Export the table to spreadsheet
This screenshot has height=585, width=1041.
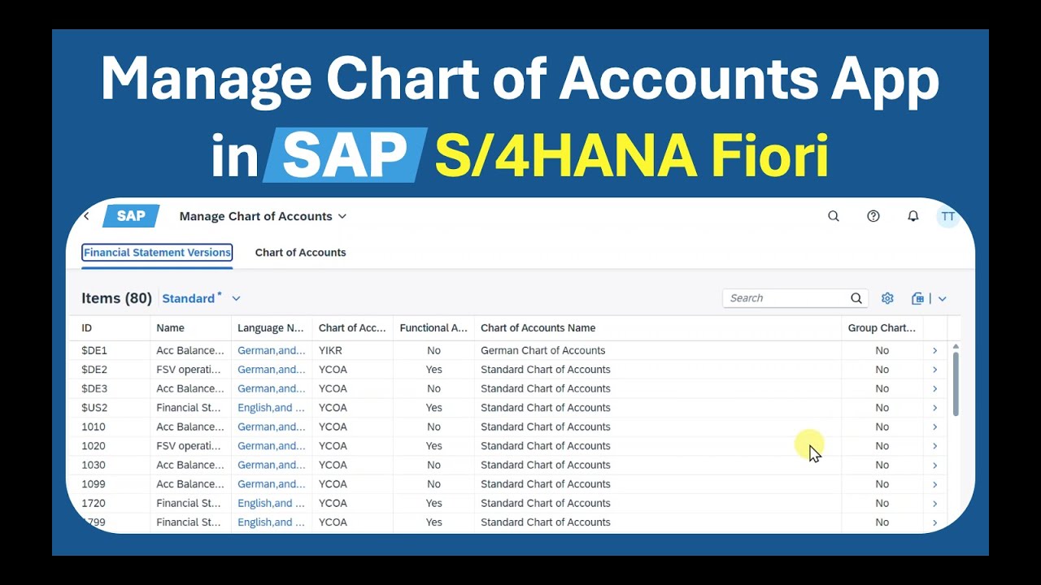(x=917, y=298)
